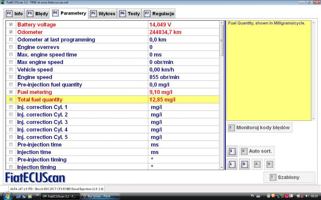321x200 pixels.
Task: Open media player from quick launch
Action: pyautogui.click(x=30, y=196)
